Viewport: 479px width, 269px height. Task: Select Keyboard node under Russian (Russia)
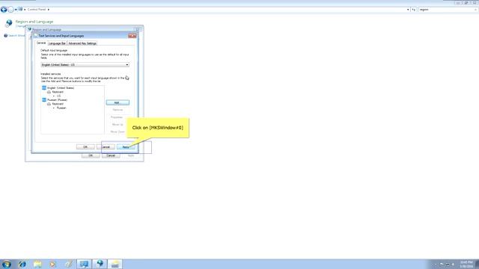[58, 104]
